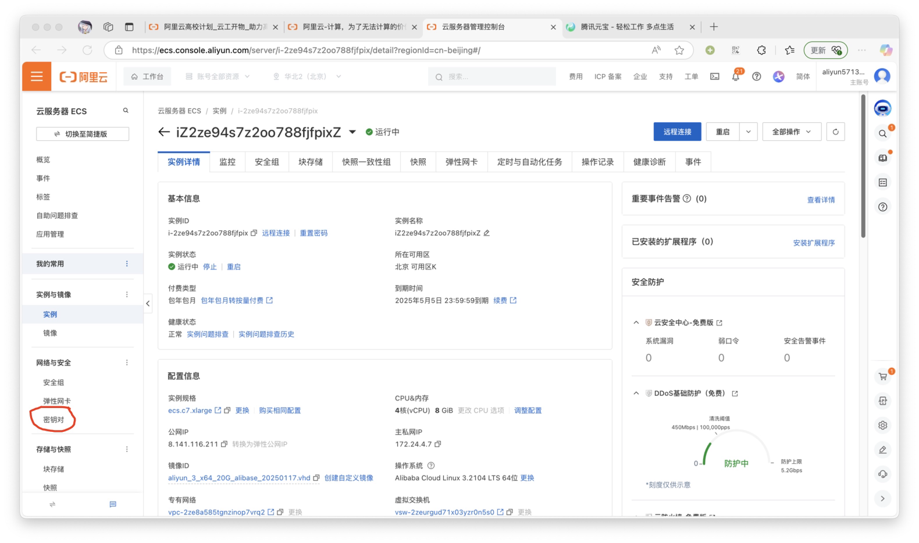Copy the image ID
Viewport: 919px width, 543px height.
pyautogui.click(x=316, y=478)
